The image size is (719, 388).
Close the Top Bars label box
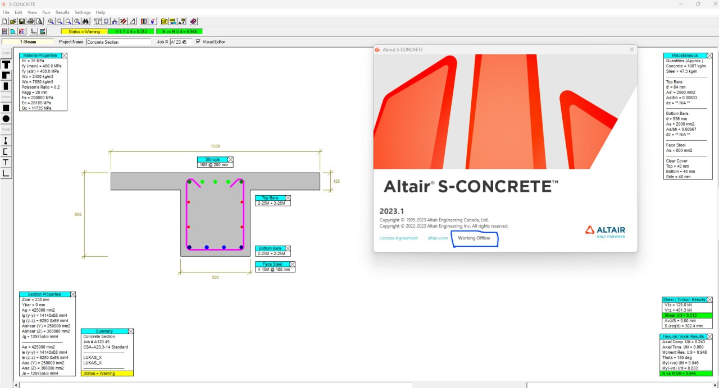[x=288, y=198]
